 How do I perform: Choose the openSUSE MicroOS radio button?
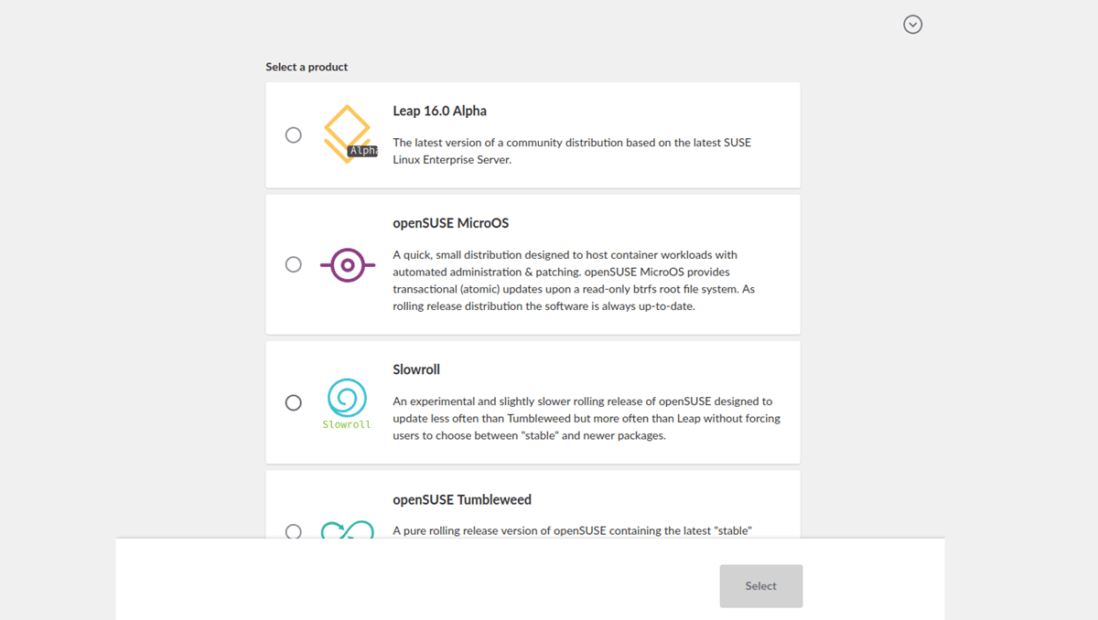(293, 264)
